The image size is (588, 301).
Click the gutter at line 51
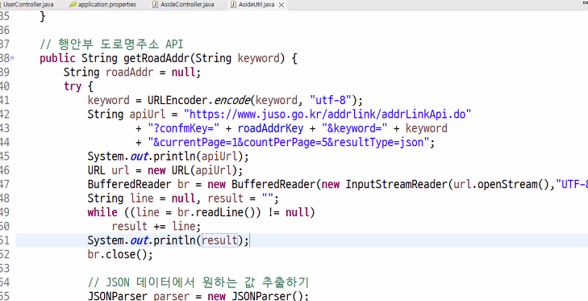pyautogui.click(x=5, y=240)
